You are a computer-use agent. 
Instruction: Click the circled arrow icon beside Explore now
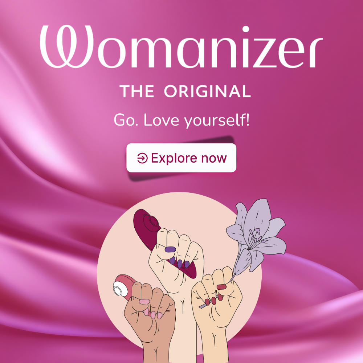(142, 158)
